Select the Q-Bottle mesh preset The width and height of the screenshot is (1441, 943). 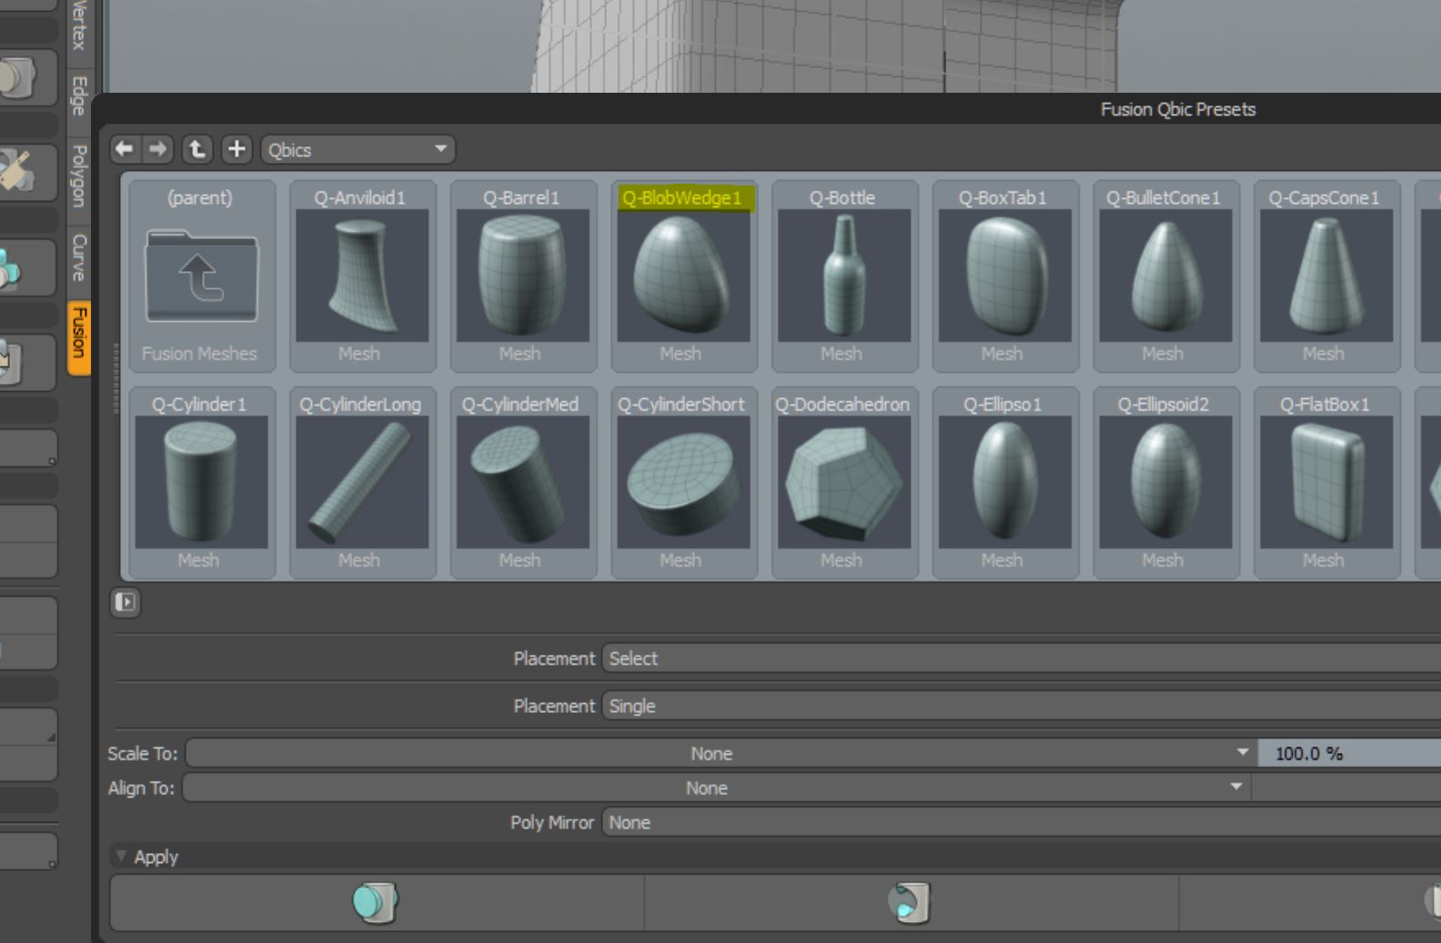[x=844, y=276]
